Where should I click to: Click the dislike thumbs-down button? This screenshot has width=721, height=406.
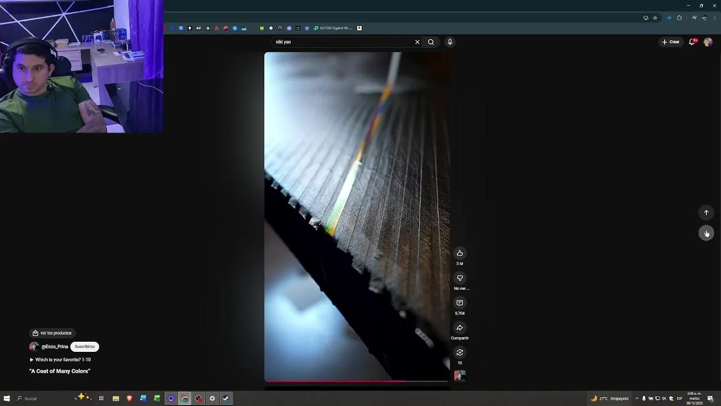(x=460, y=278)
